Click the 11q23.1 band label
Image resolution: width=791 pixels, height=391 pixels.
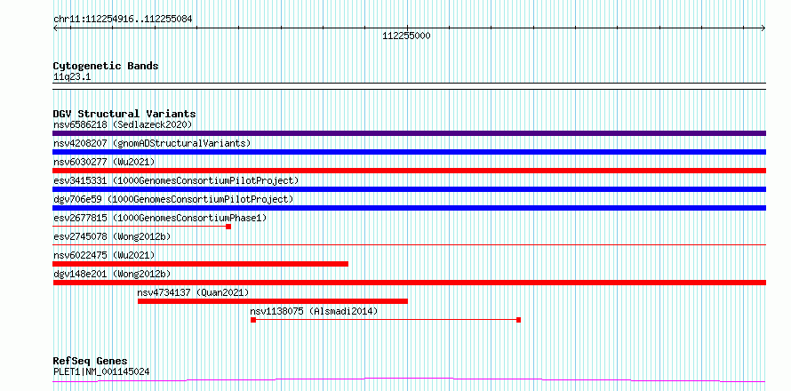(72, 77)
